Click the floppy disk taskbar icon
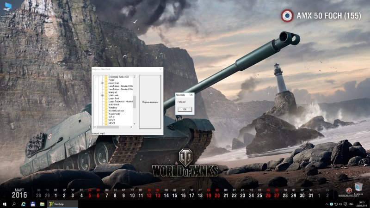 coord(33,204)
